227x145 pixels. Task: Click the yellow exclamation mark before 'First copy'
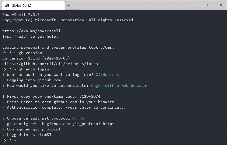pyautogui.click(x=3, y=96)
